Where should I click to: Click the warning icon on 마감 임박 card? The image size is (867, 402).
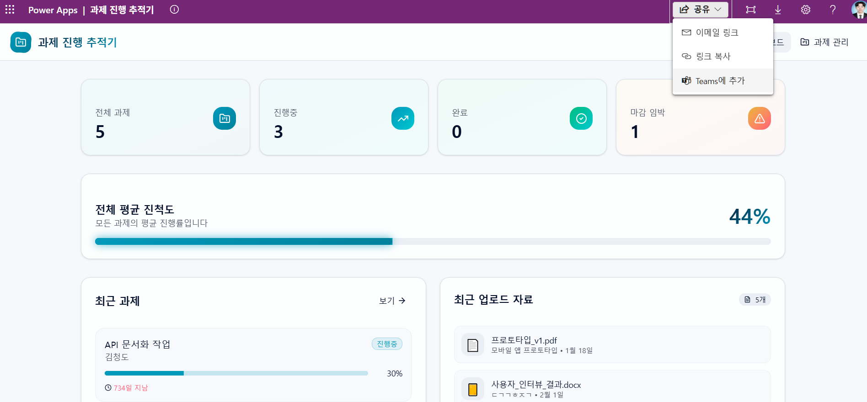point(760,118)
